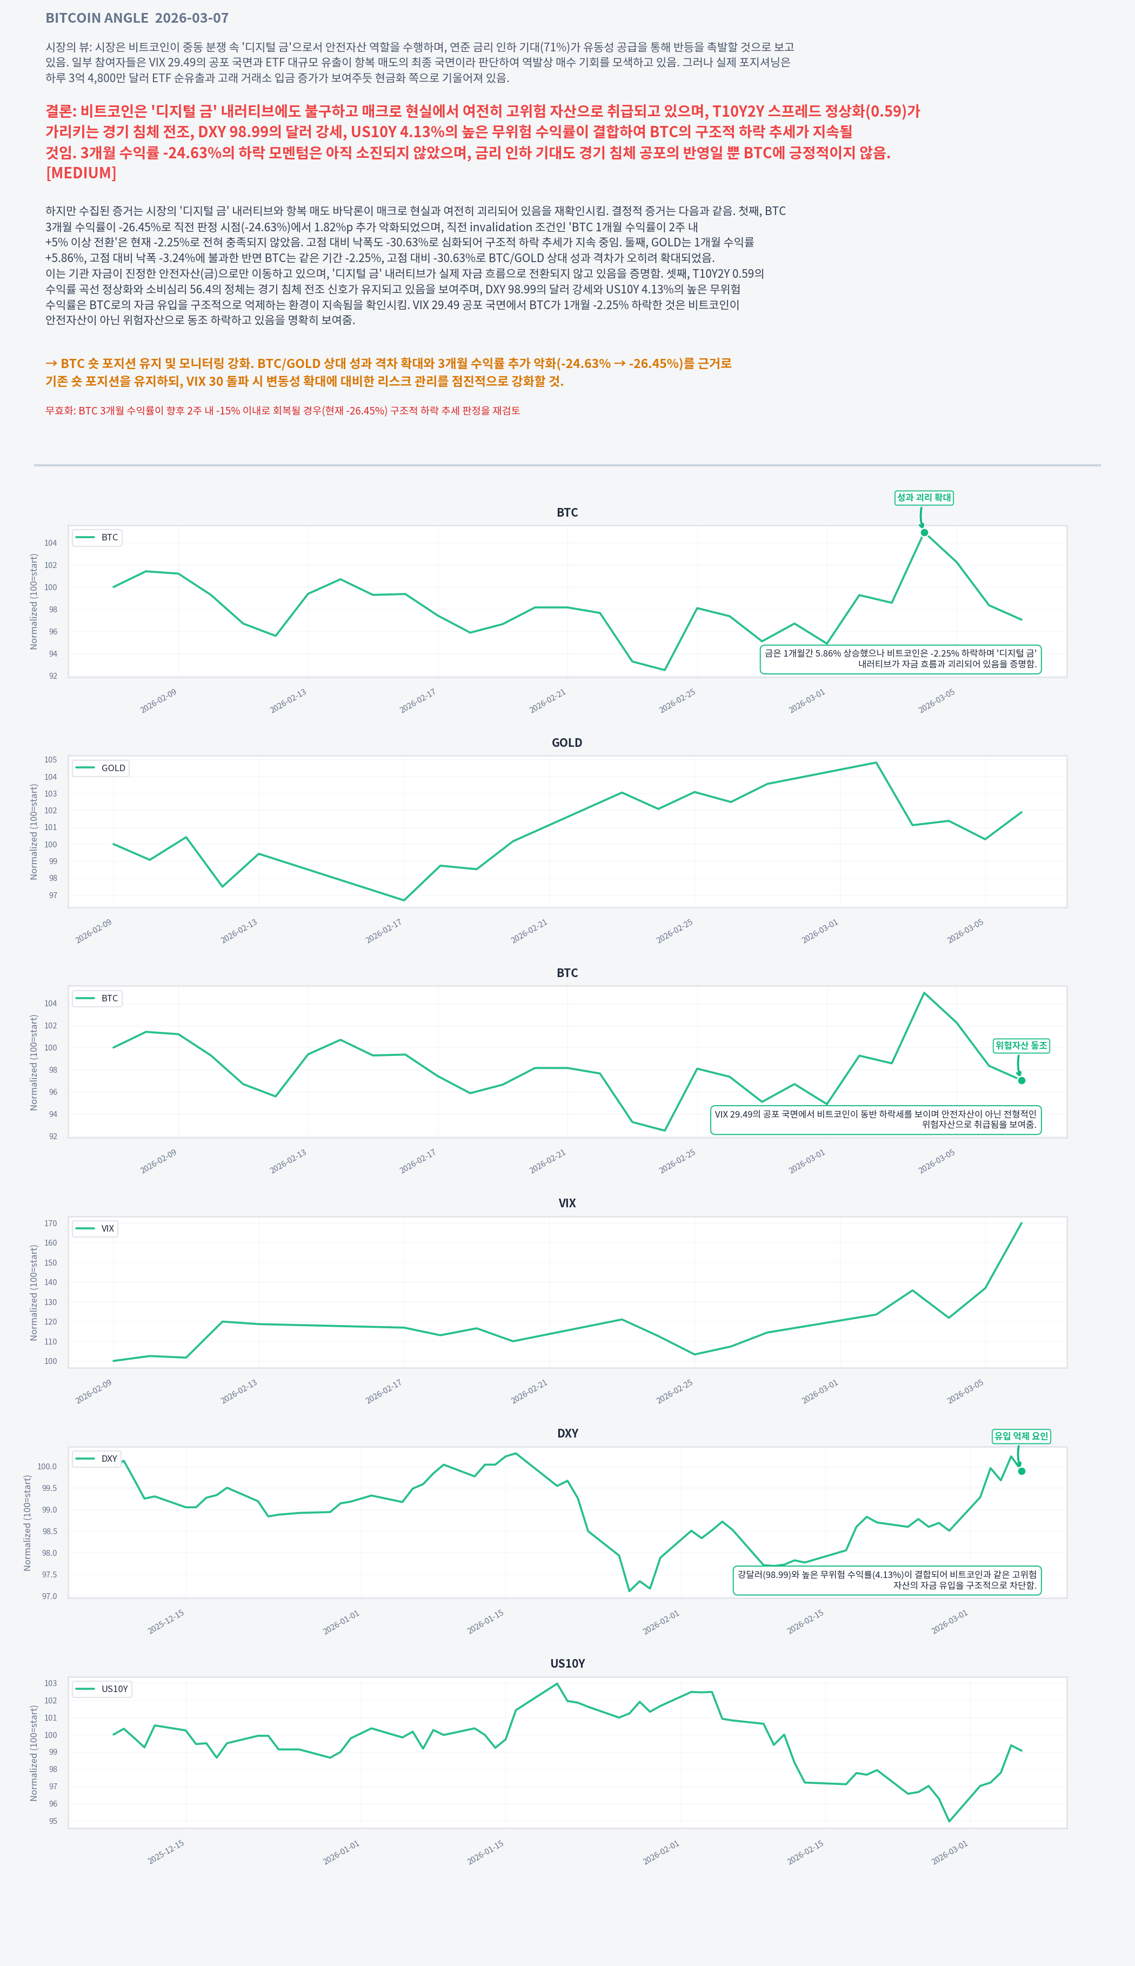The width and height of the screenshot is (1135, 1966).
Task: Click the 'BITCOIN ANGLE 2026-03-07' header
Action: point(136,18)
